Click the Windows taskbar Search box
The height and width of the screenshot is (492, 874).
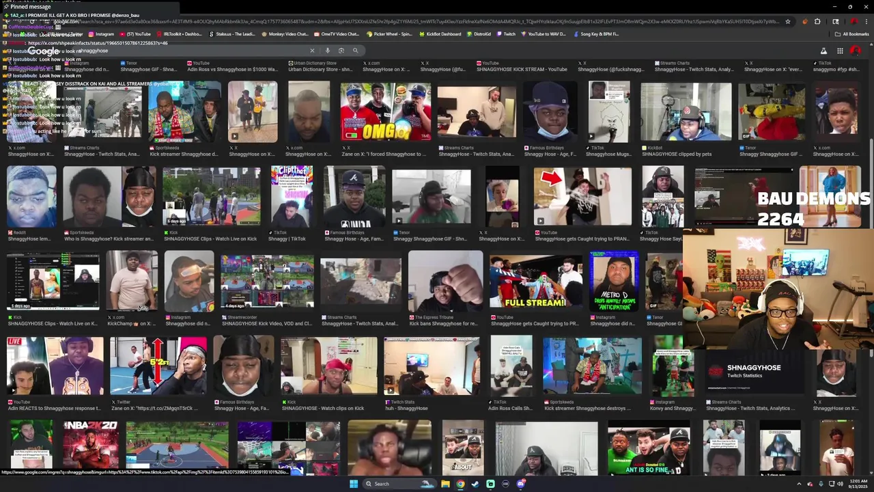click(x=399, y=484)
